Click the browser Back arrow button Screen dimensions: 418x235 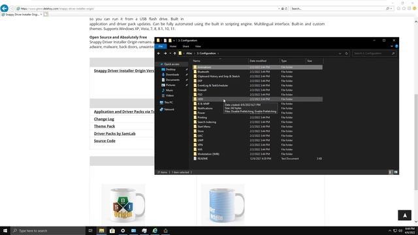coord(5,8)
